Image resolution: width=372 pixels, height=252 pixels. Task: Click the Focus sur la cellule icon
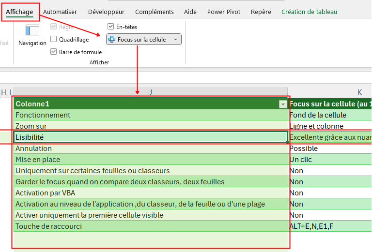(x=112, y=39)
